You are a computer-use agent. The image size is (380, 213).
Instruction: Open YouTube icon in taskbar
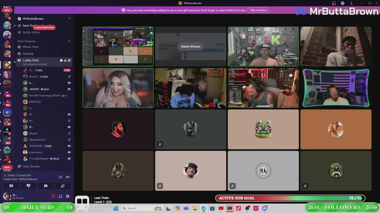[x=221, y=208]
